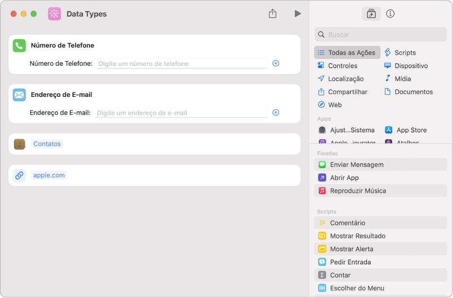Viewport: 453px width, 298px height.
Task: Choose Ajust...Sistema in the Apps list
Action: (x=346, y=130)
